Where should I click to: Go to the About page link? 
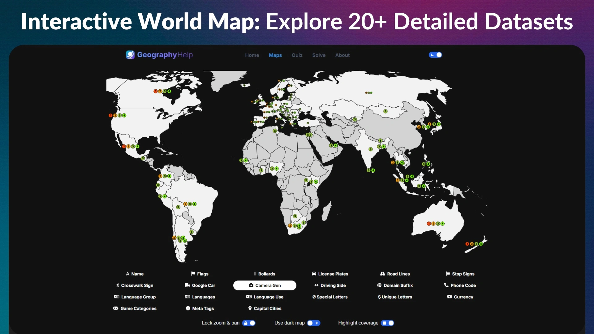click(342, 55)
